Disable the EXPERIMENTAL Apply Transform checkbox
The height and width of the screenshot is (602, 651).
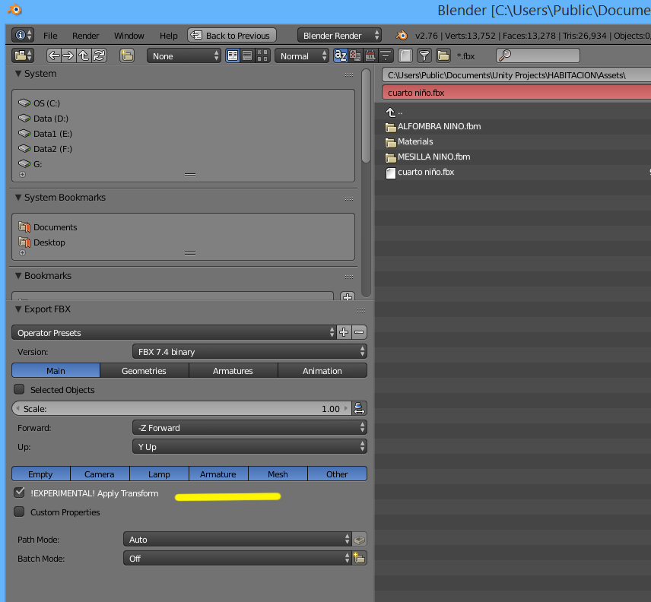tap(19, 493)
